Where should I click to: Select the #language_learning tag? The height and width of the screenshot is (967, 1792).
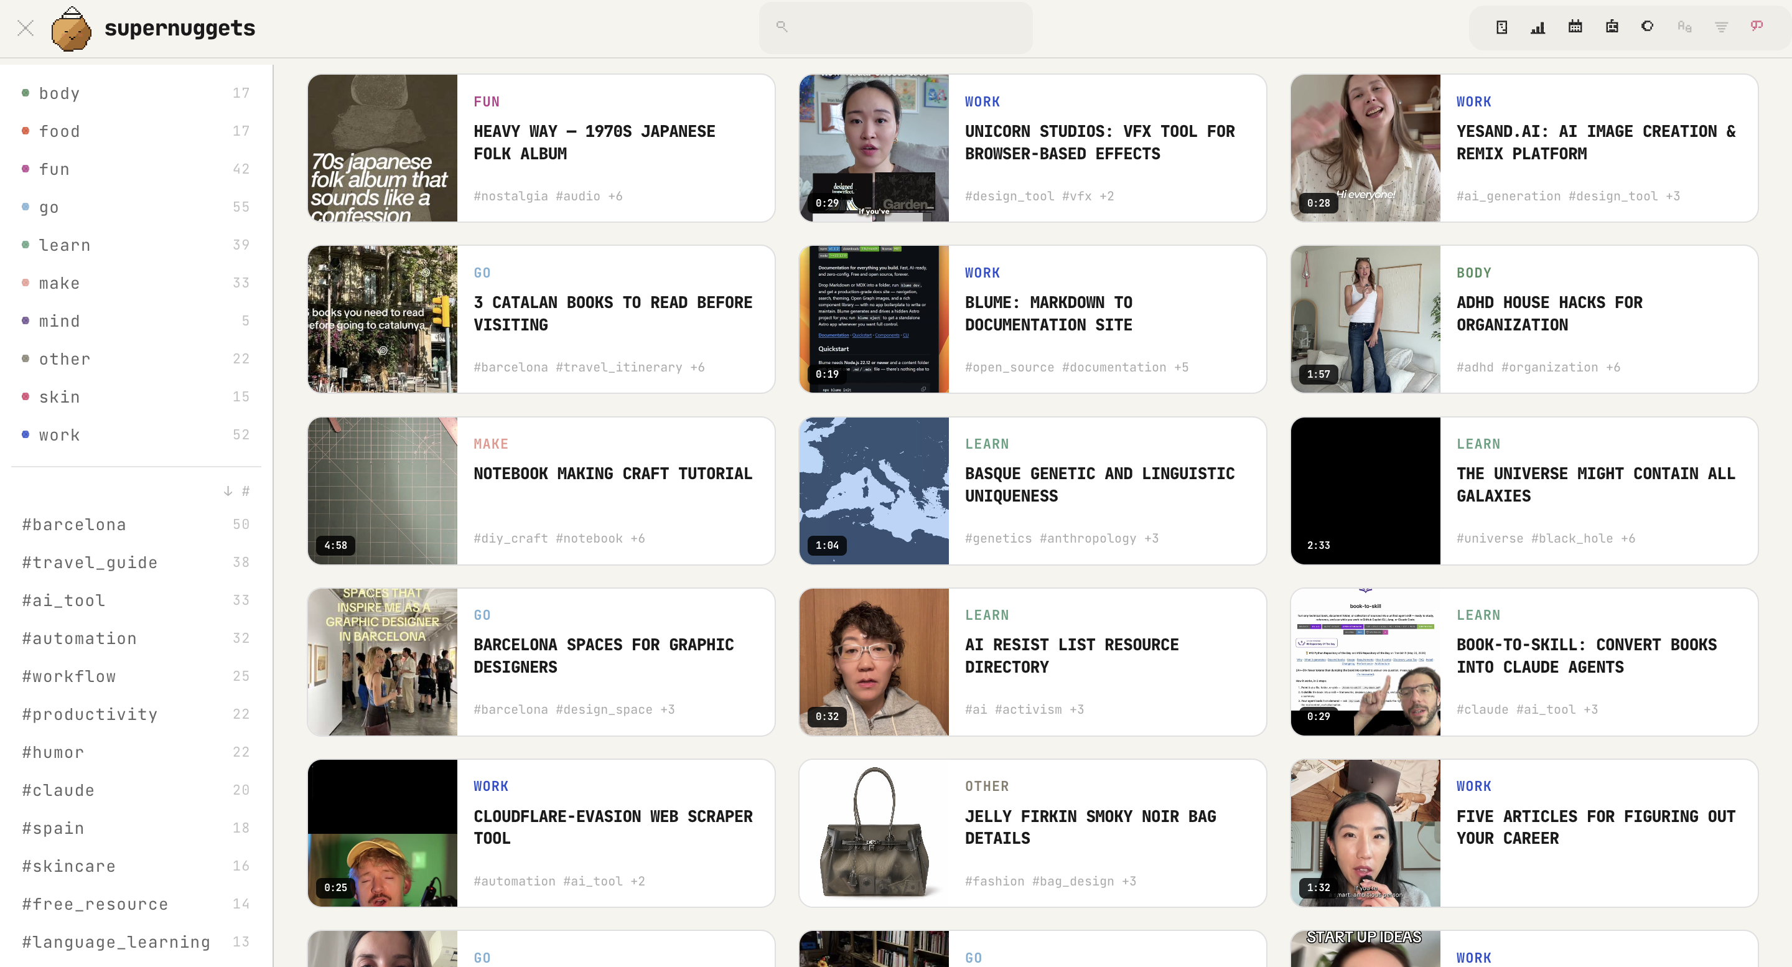(136, 941)
